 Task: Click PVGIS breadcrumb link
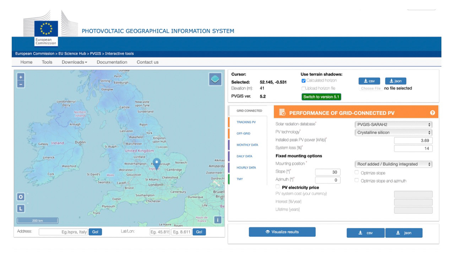[x=96, y=54]
